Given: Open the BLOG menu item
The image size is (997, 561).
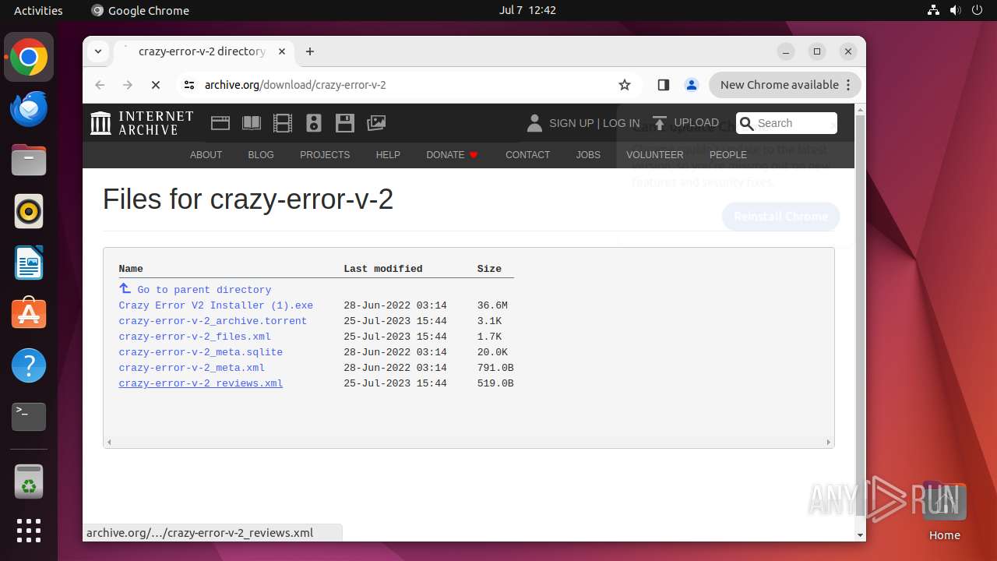Looking at the screenshot, I should (x=261, y=155).
